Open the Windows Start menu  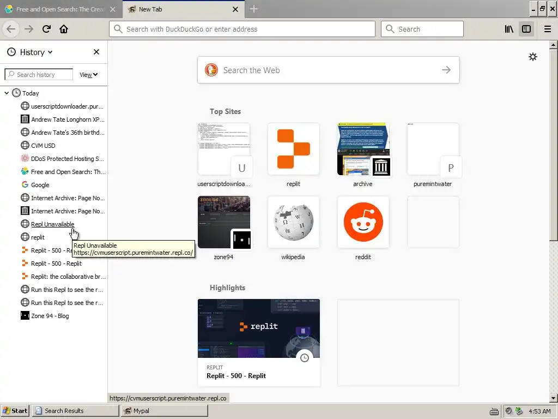pos(15,411)
